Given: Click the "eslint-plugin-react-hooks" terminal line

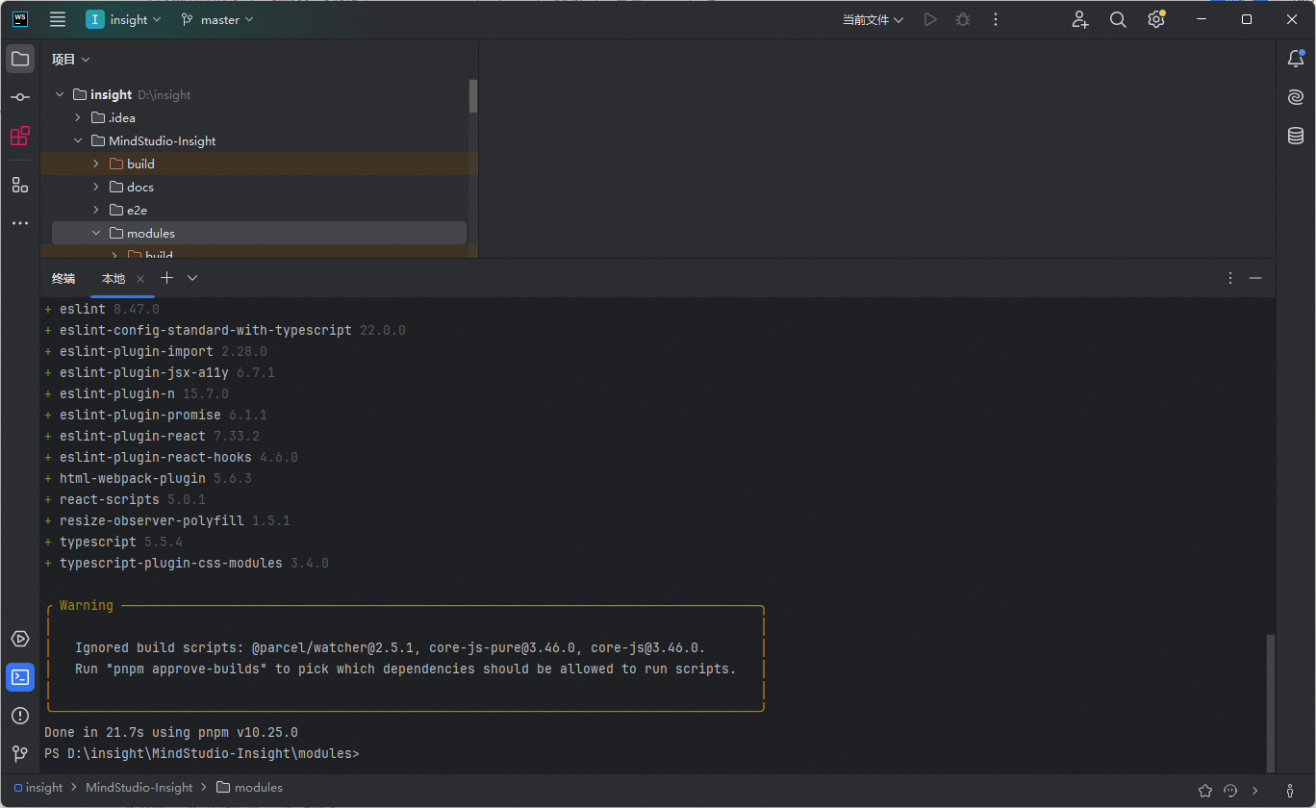Looking at the screenshot, I should click(x=171, y=457).
